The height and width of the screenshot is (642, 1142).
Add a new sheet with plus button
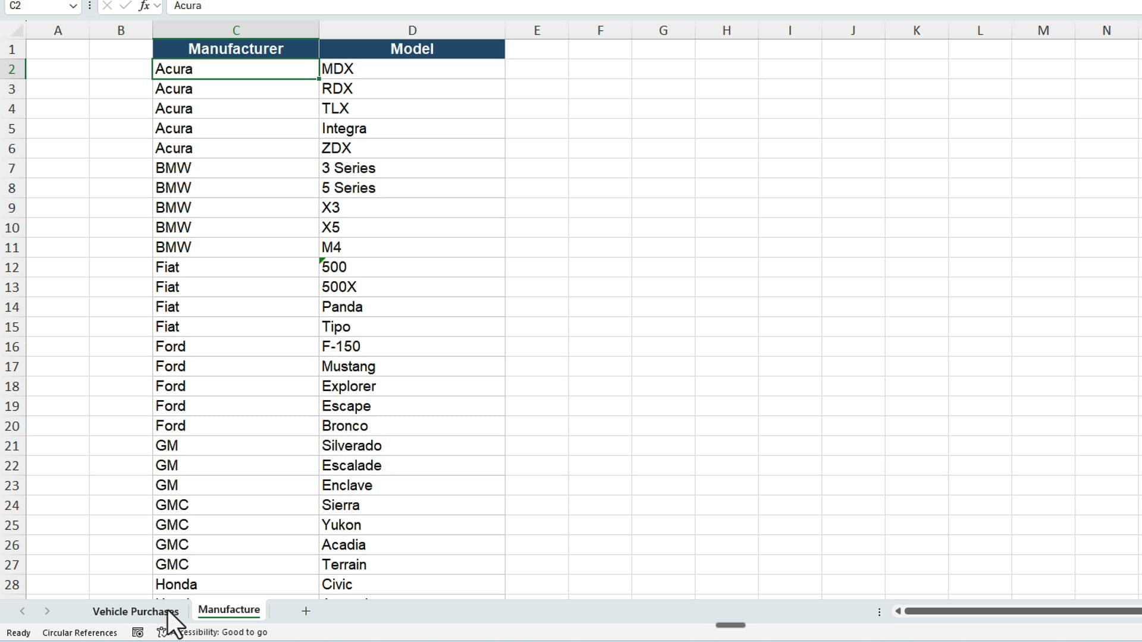[306, 611]
